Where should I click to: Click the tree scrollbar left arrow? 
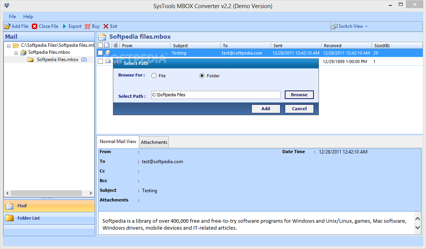pyautogui.click(x=7, y=193)
